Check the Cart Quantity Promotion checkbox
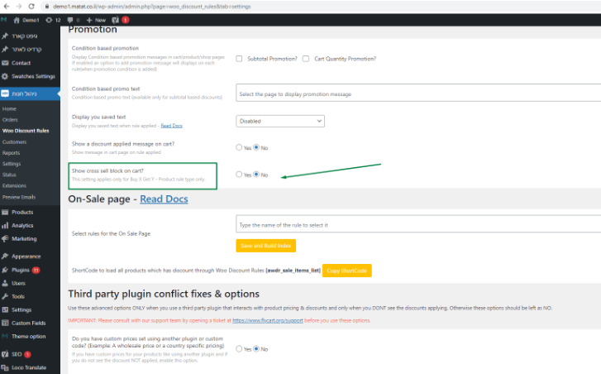The image size is (601, 374). tap(307, 59)
